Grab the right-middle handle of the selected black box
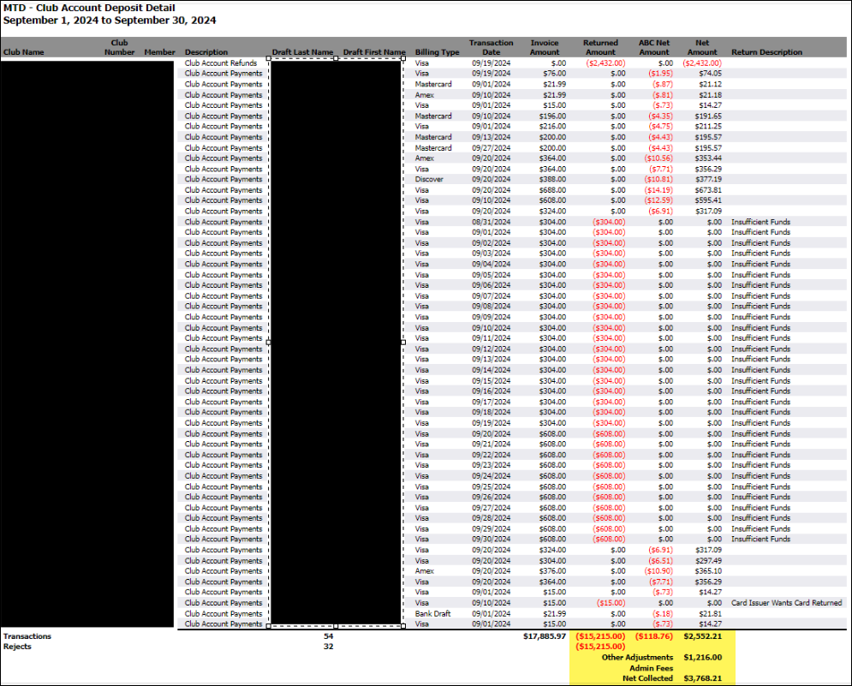Screen dimensions: 852x686 [403, 342]
